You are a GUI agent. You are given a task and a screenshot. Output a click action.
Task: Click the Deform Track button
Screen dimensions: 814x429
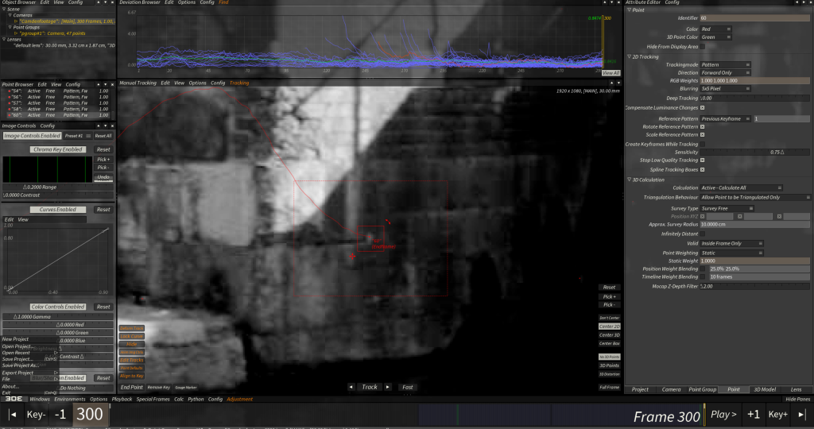(x=132, y=328)
